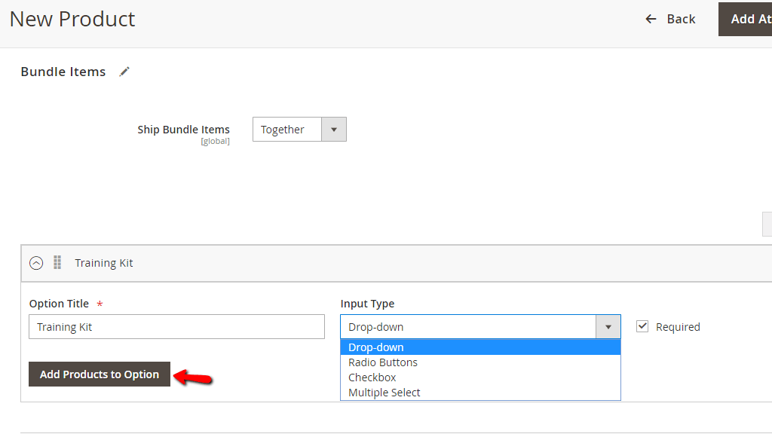
Task: Click the pencil icon beside Bundle Items
Action: click(x=124, y=72)
